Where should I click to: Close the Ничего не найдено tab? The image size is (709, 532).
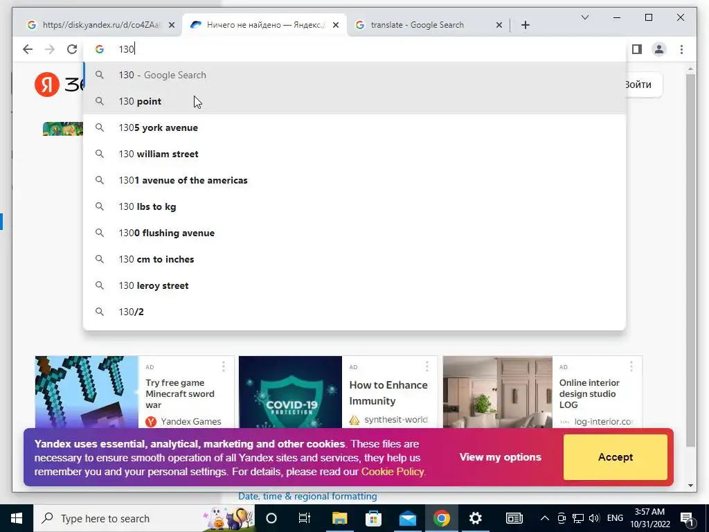(x=336, y=26)
